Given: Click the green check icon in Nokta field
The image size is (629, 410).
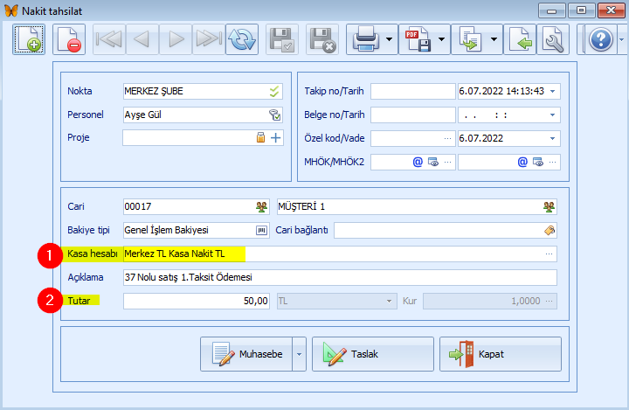Looking at the screenshot, I should pyautogui.click(x=274, y=92).
